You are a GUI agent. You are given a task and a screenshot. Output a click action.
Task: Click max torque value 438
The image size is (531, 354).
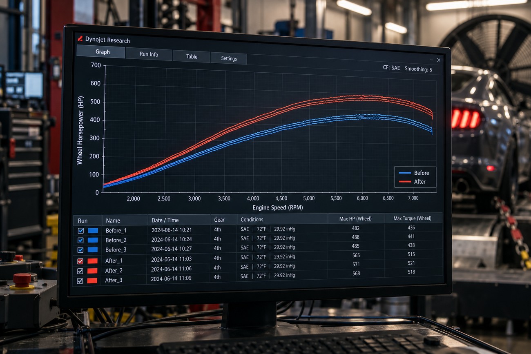click(x=411, y=245)
